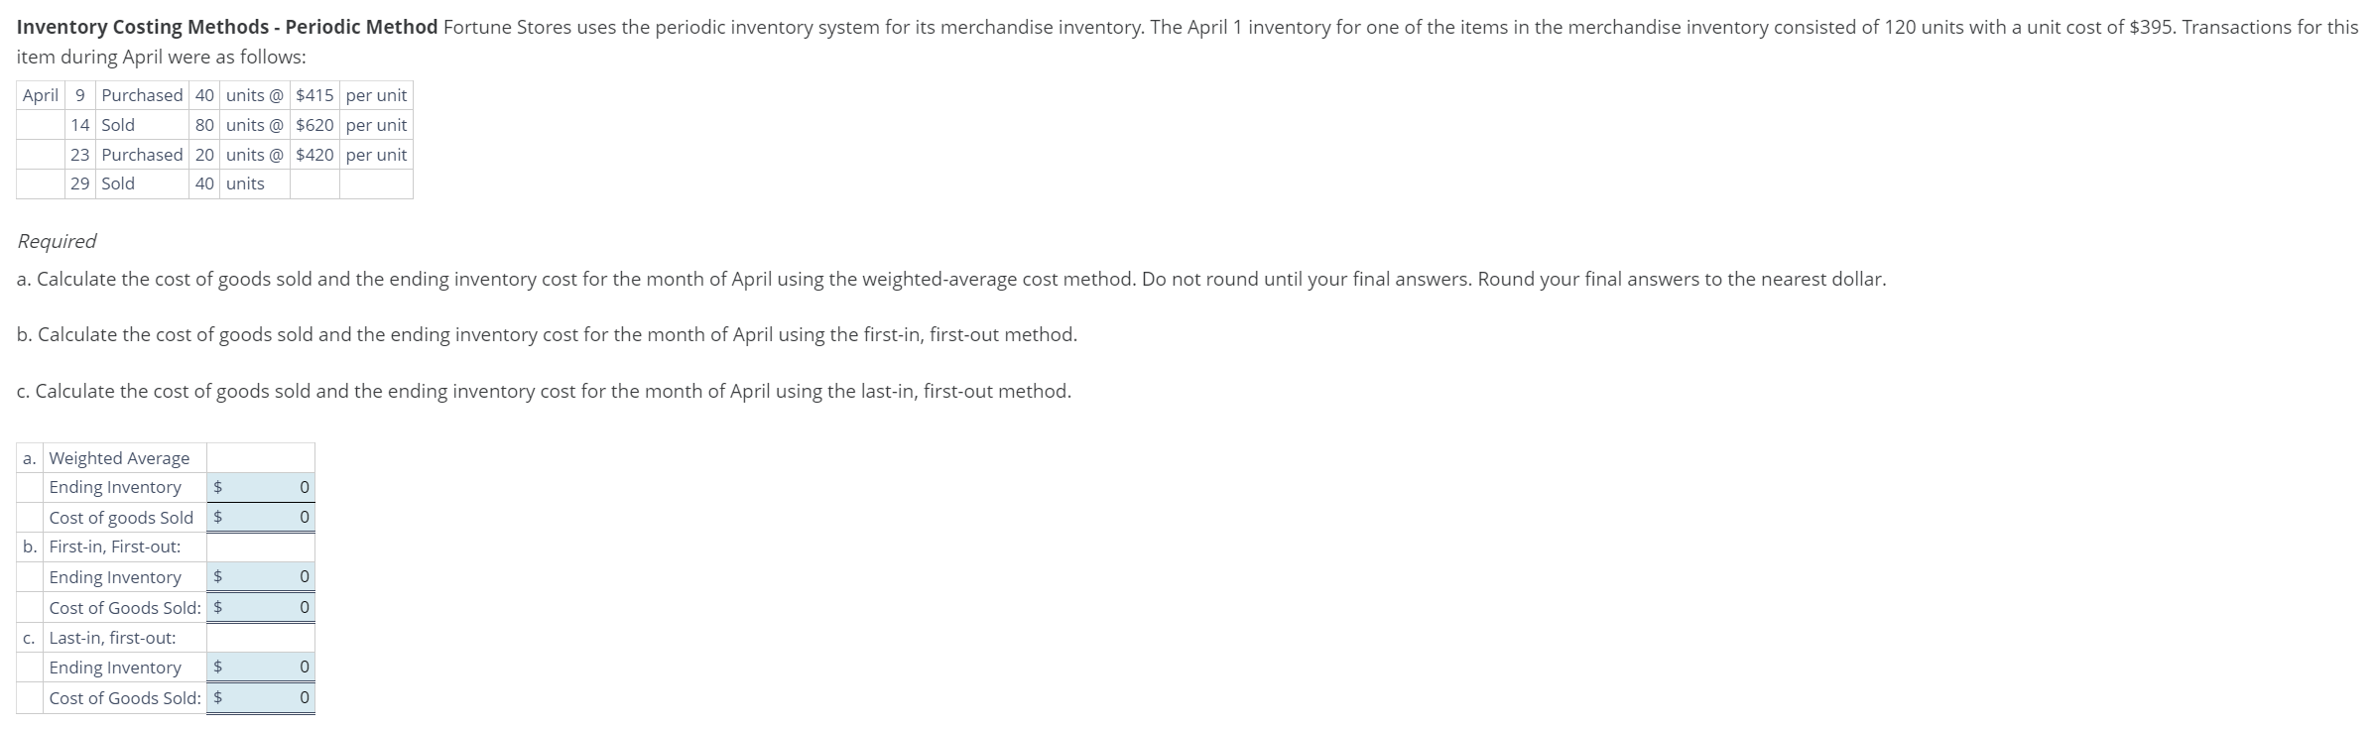Click the requirement c last-in, first-out instruction text
This screenshot has height=729, width=2375.
(544, 391)
